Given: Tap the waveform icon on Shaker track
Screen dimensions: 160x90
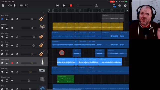Looking at the screenshot, I should point(42,88).
